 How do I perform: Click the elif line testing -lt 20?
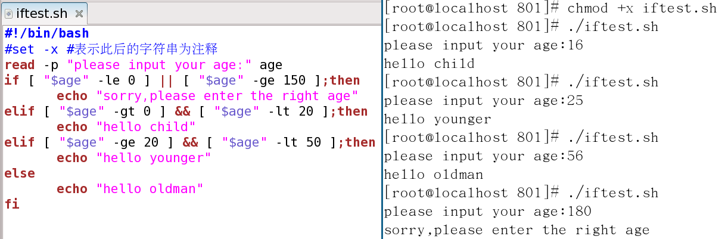click(185, 111)
